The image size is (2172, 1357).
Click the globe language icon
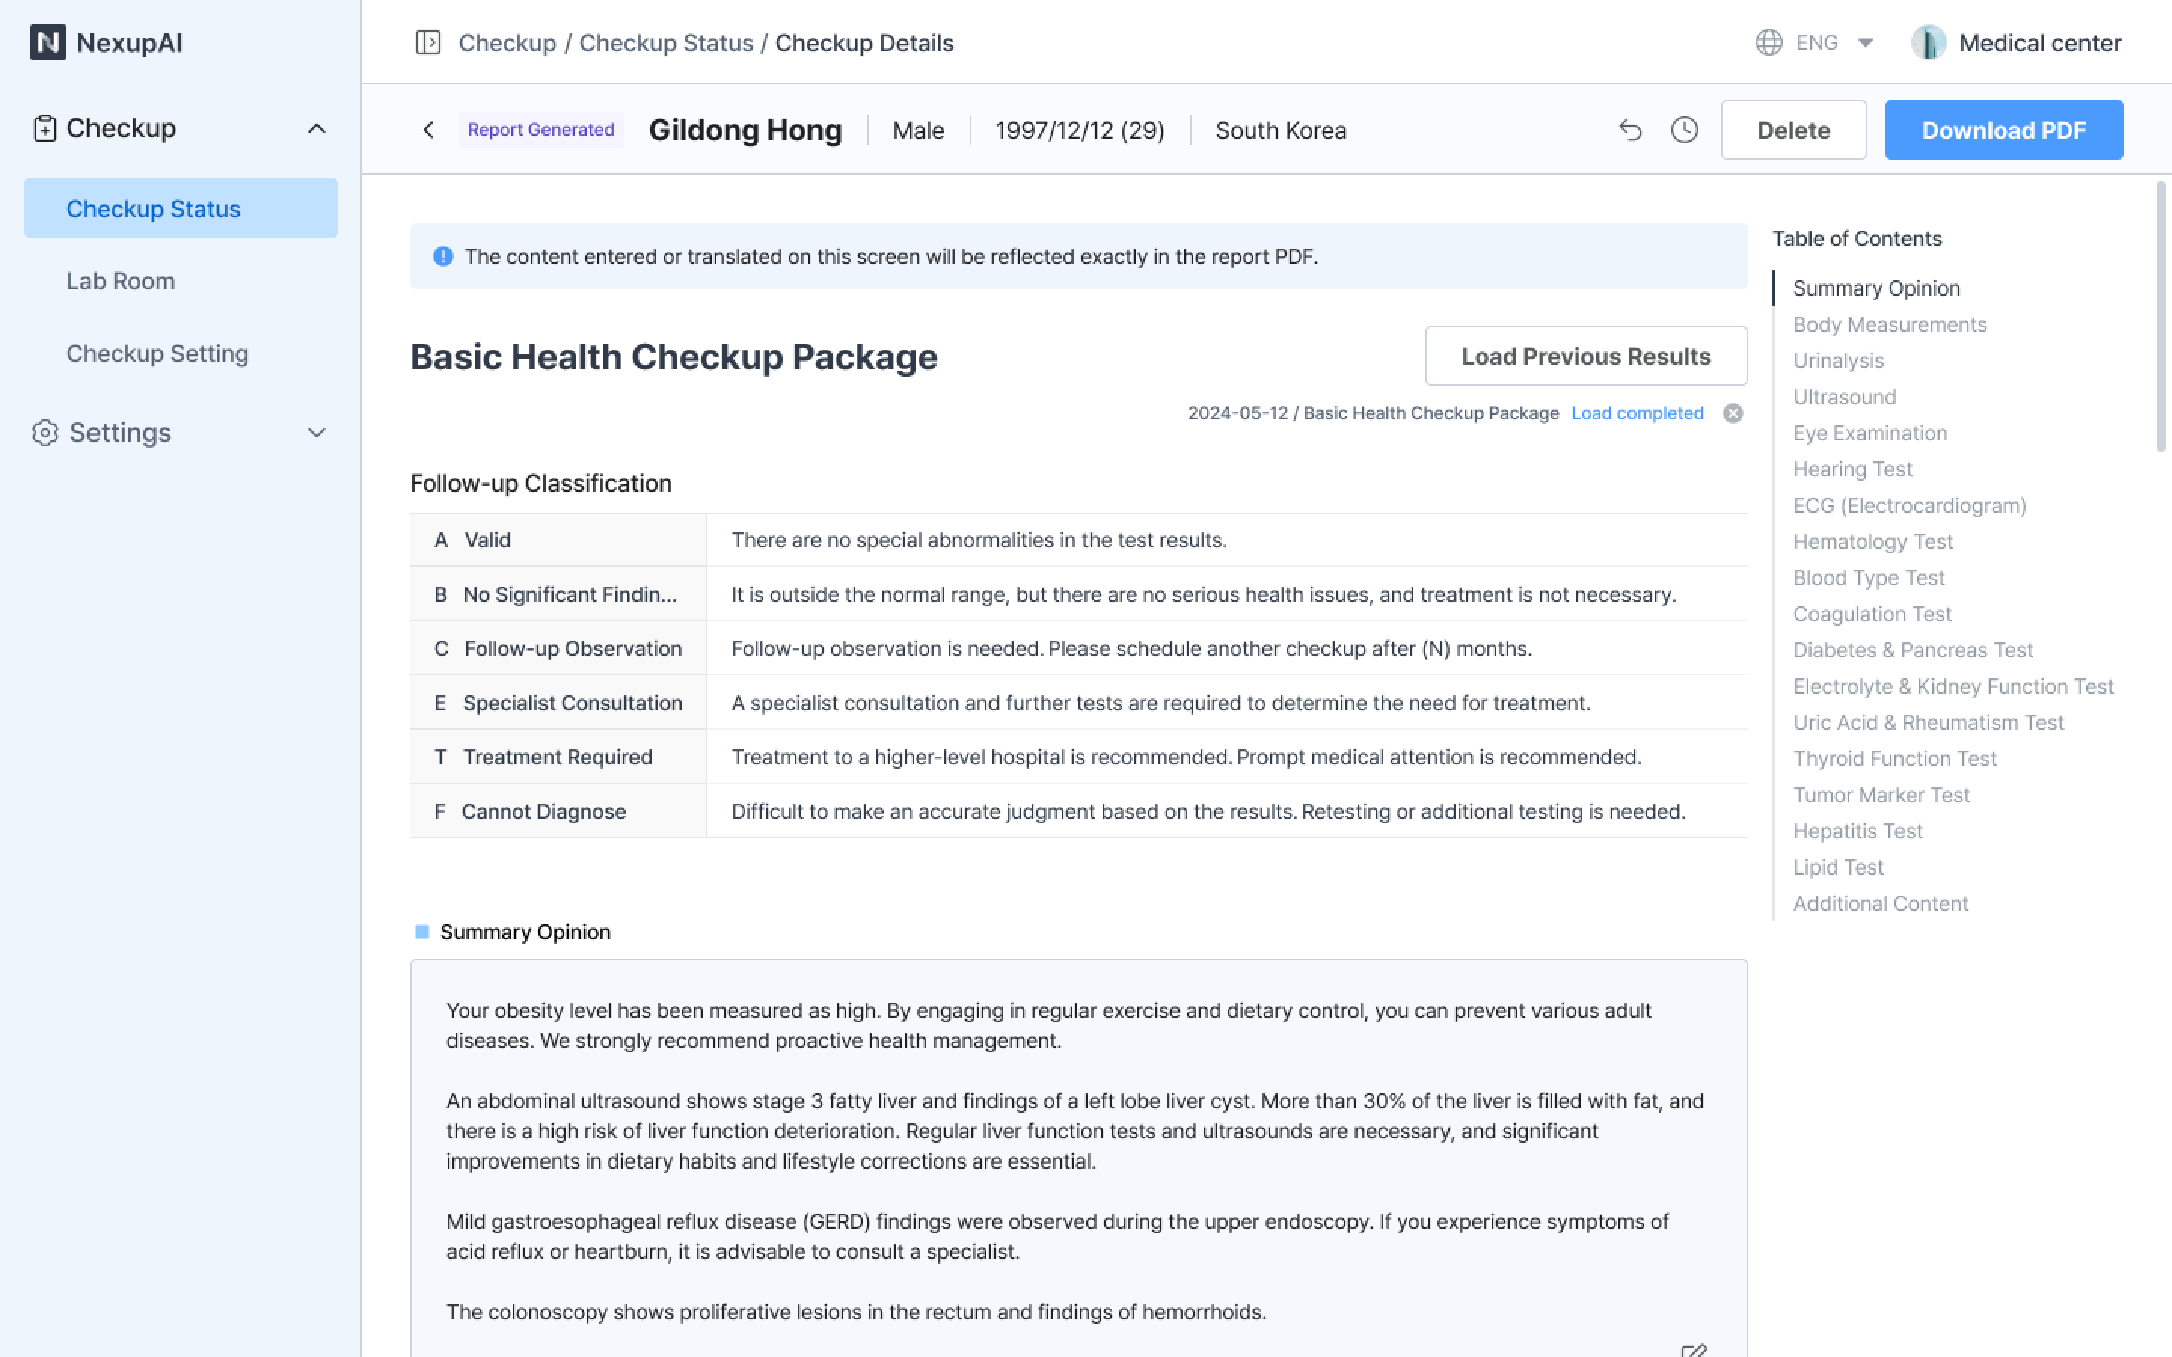(x=1768, y=42)
